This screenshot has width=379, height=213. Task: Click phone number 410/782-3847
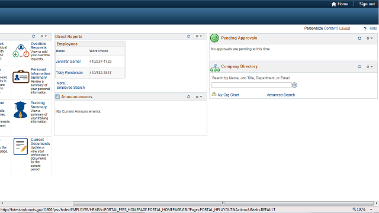[100, 72]
